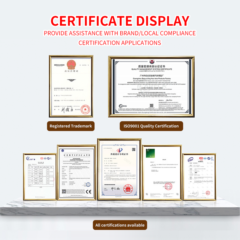Click the blue round stamp on CE certificate
Viewport: 240px width, 240px height.
pyautogui.click(x=88, y=184)
